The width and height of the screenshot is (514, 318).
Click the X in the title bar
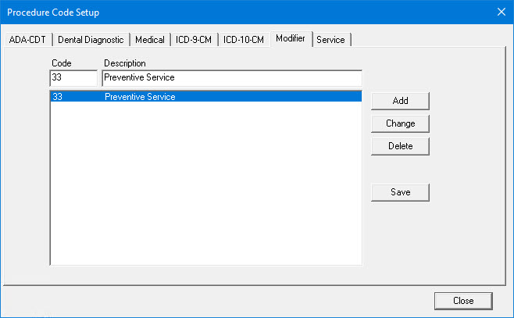point(501,12)
